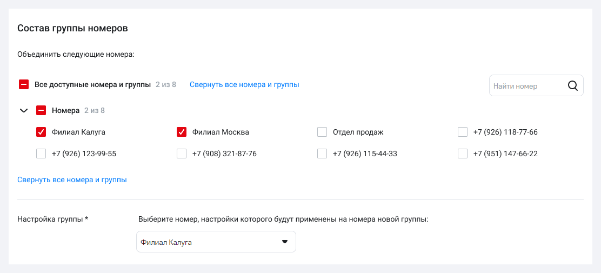Open the Филиал Калуга settings dropdown
The height and width of the screenshot is (273, 601).
(211, 242)
